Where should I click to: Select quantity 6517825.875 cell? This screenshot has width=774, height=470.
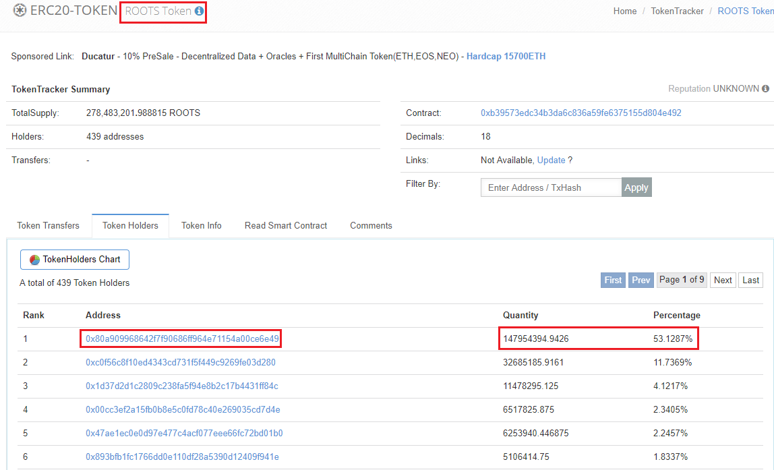pyautogui.click(x=529, y=410)
